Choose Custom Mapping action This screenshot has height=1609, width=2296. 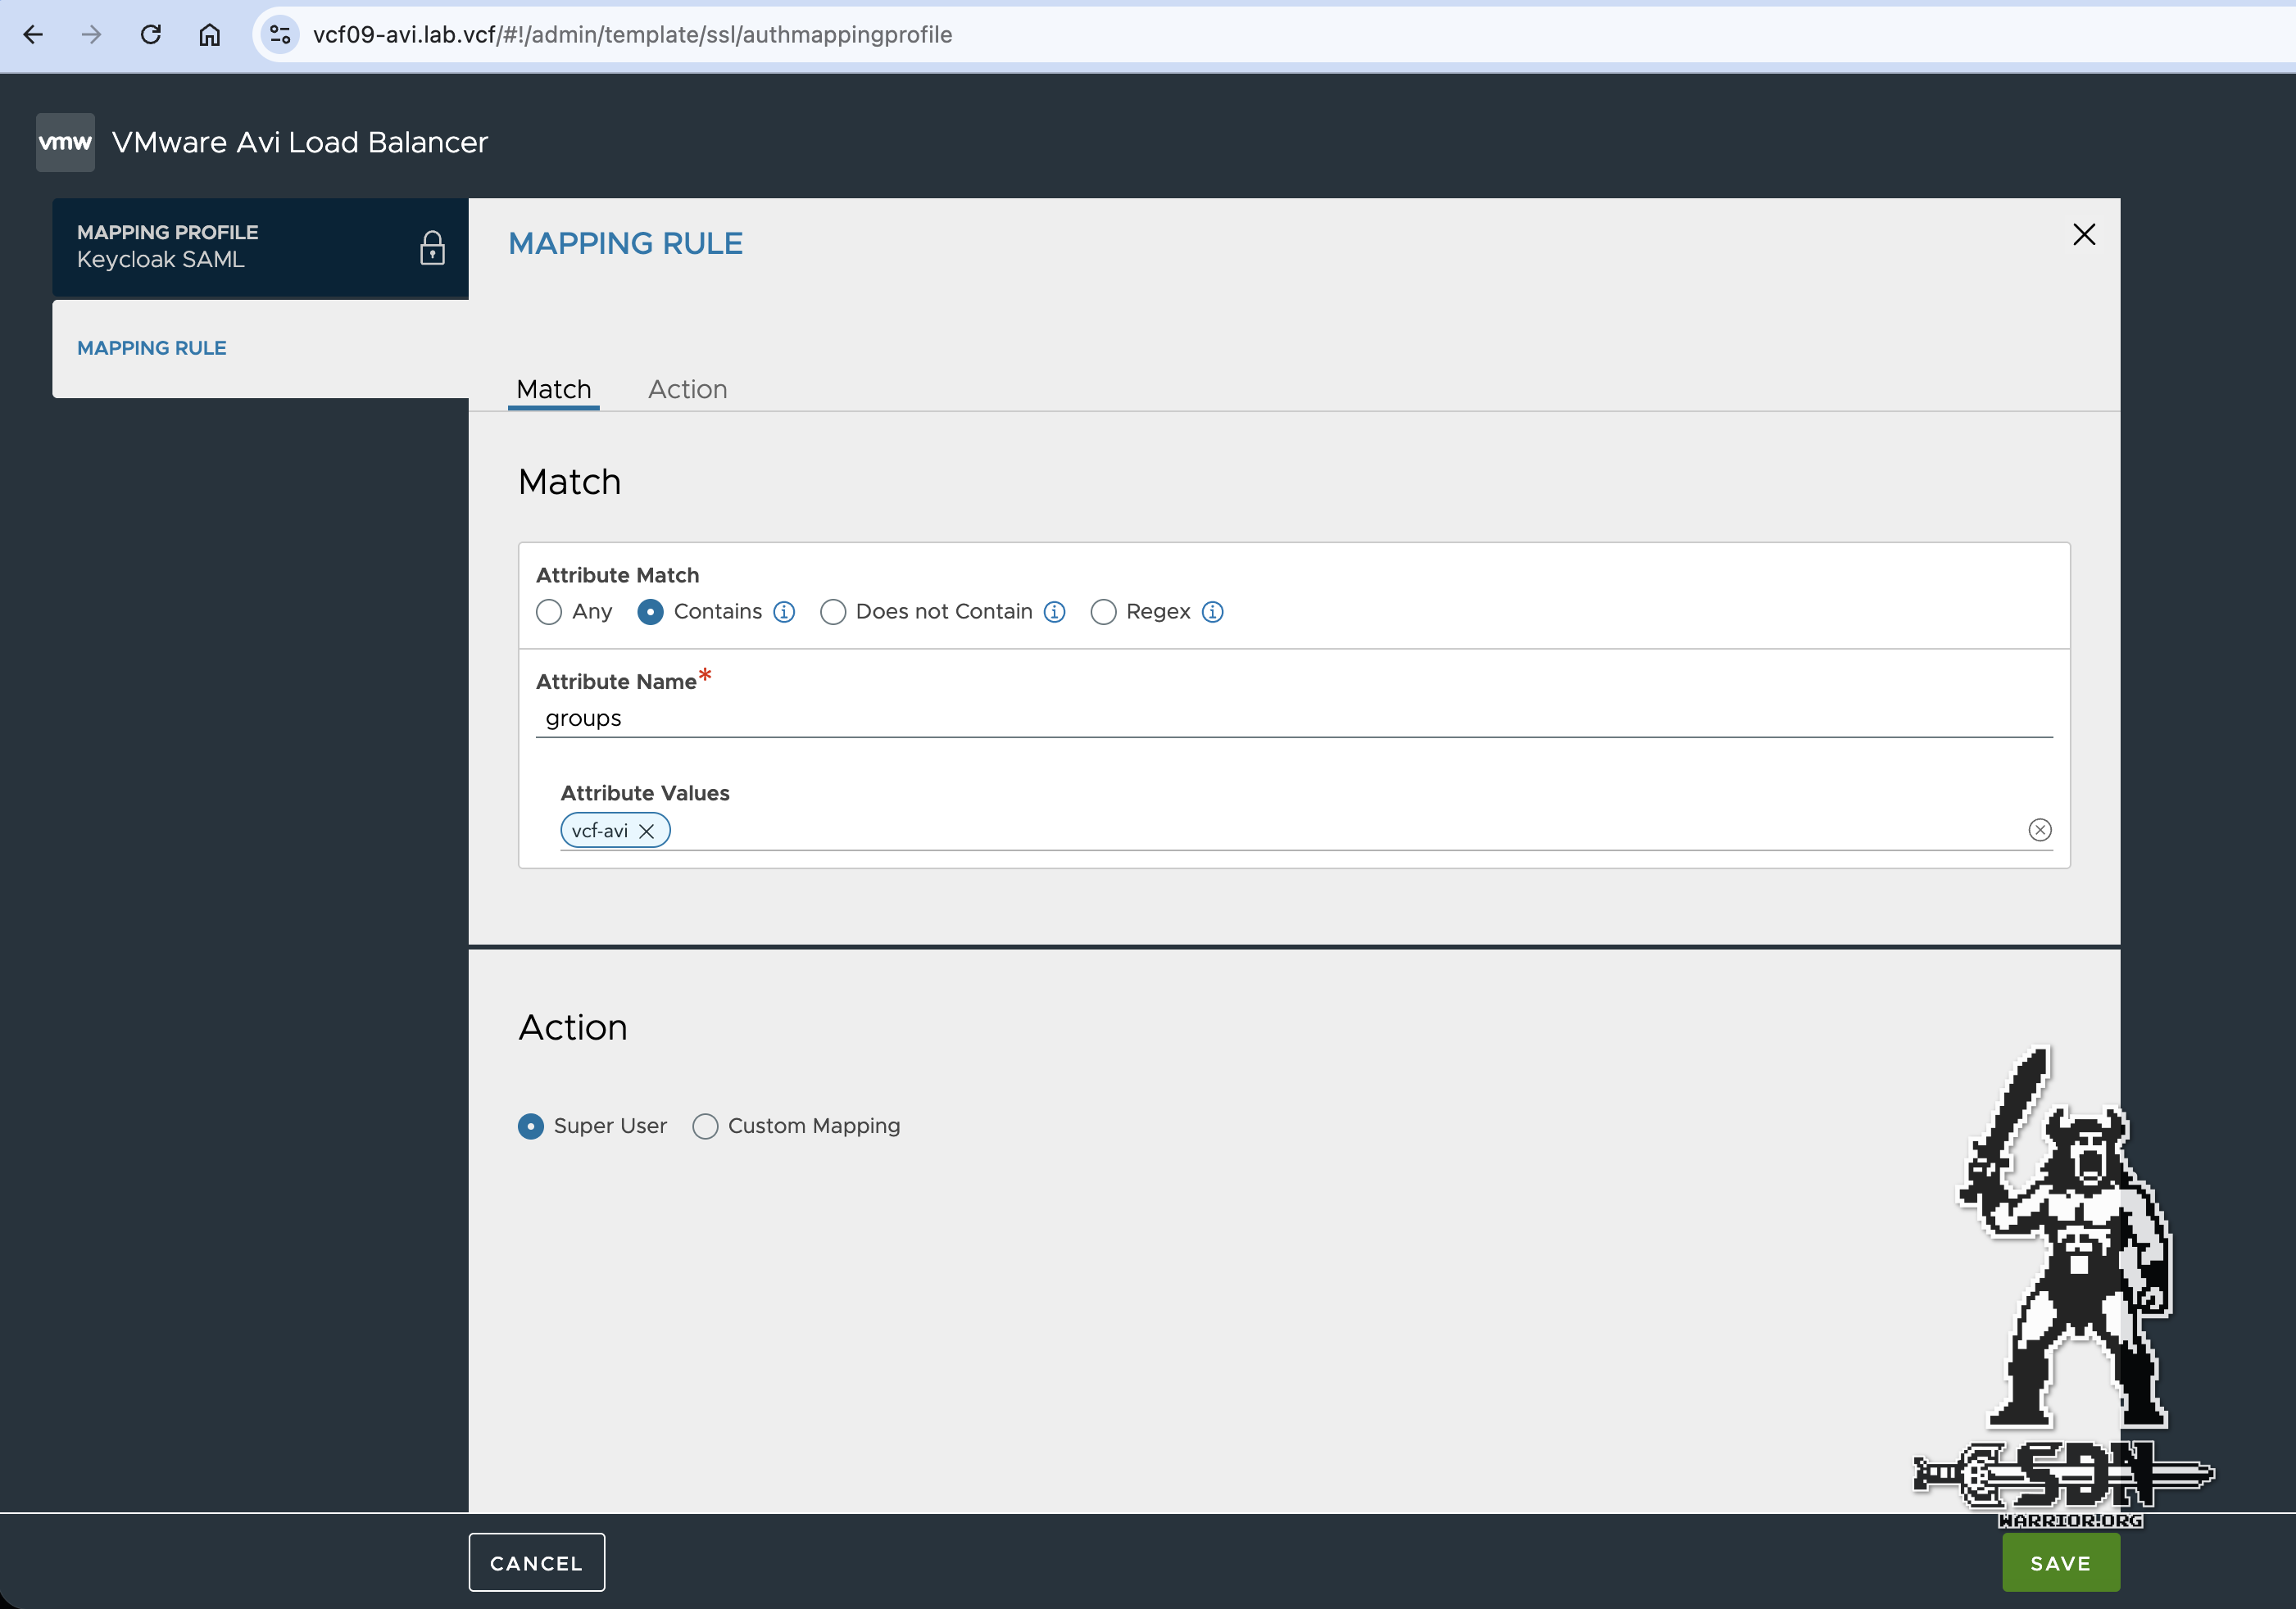[x=705, y=1126]
